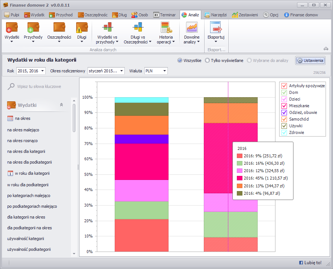Viewport: 333px width, 269px height.
Task: Open Wydatki vs przychody analysis
Action: point(107,28)
